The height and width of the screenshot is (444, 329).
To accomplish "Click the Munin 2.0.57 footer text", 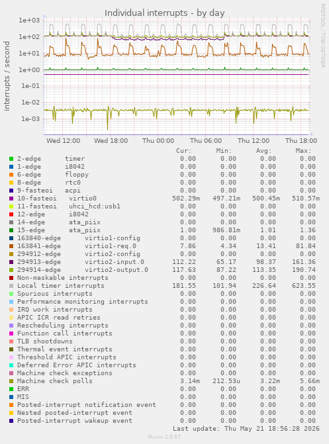I will click(x=164, y=437).
